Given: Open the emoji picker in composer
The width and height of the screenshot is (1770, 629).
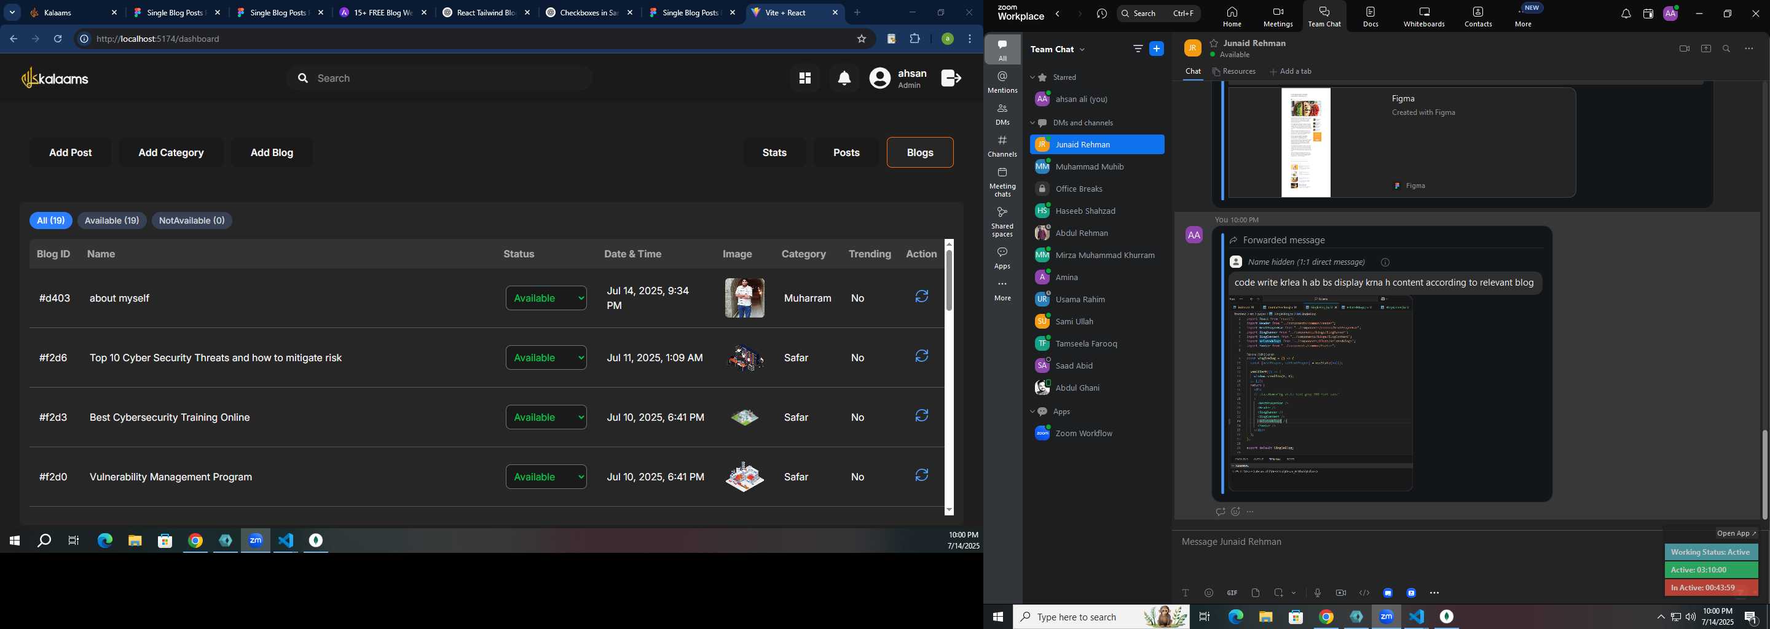Looking at the screenshot, I should (x=1209, y=593).
